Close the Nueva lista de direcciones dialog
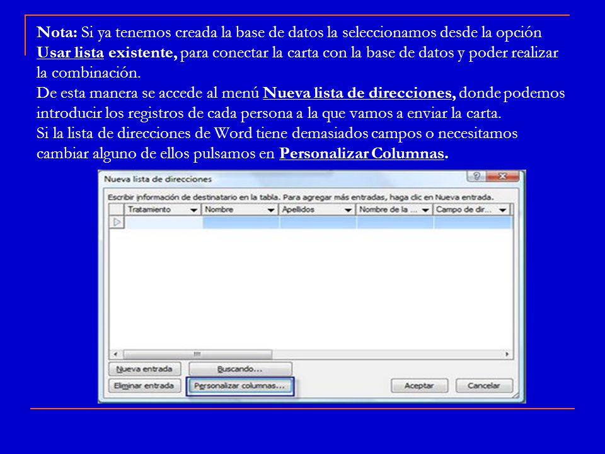Screen dimensions: 605x454 coord(502,177)
